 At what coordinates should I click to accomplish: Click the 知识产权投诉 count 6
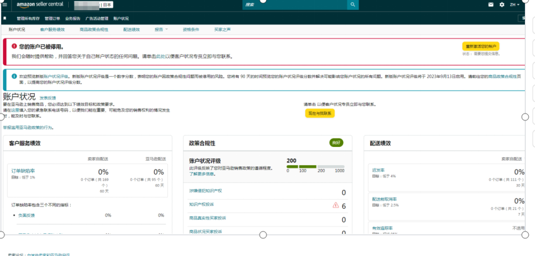pos(344,206)
